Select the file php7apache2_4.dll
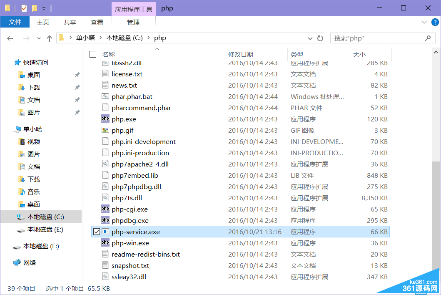 pos(140,164)
